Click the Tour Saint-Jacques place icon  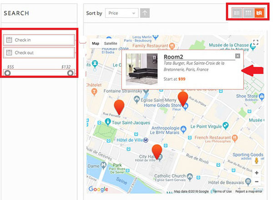(x=108, y=122)
